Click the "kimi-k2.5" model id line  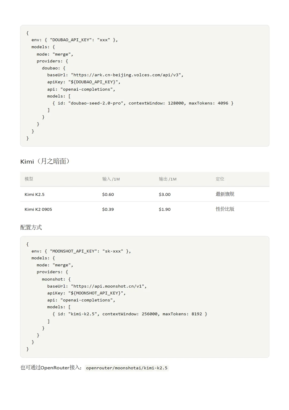[x=130, y=314]
